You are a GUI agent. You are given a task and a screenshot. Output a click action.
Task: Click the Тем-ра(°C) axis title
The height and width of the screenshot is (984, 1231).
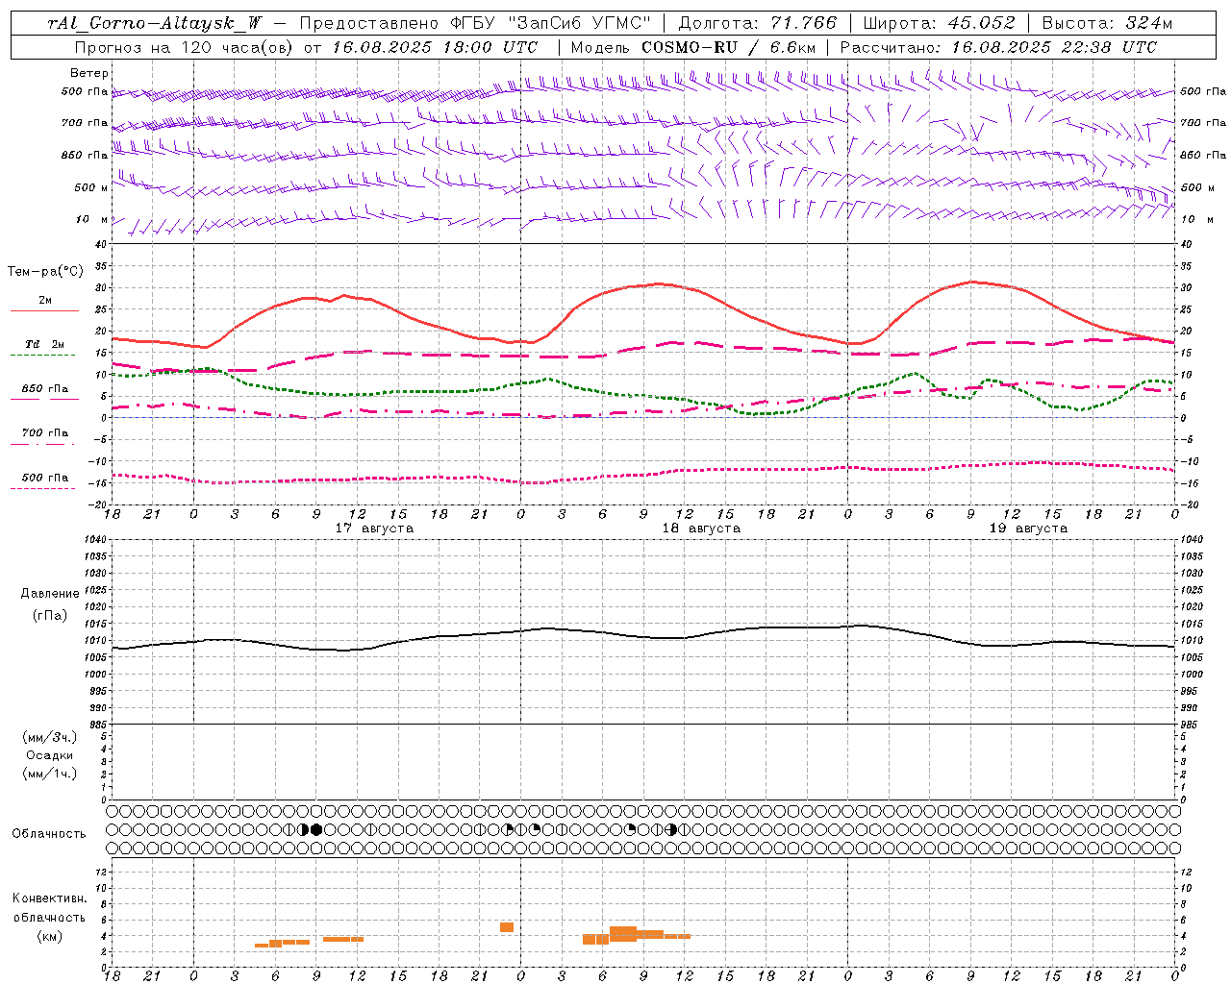[x=44, y=272]
